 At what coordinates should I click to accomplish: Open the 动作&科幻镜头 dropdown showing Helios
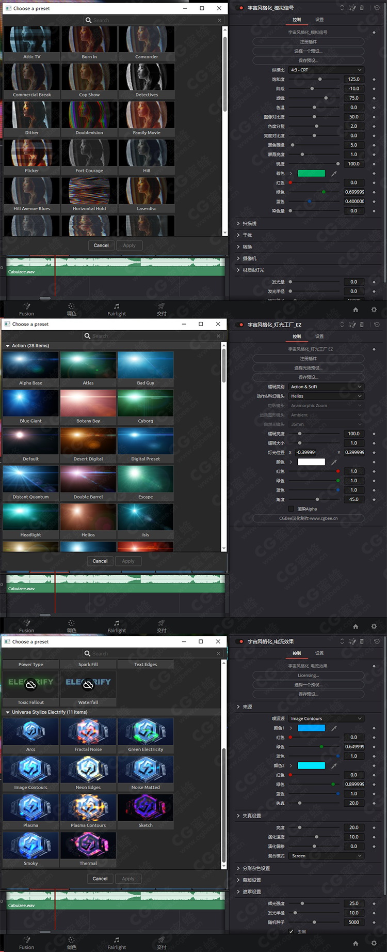point(326,396)
